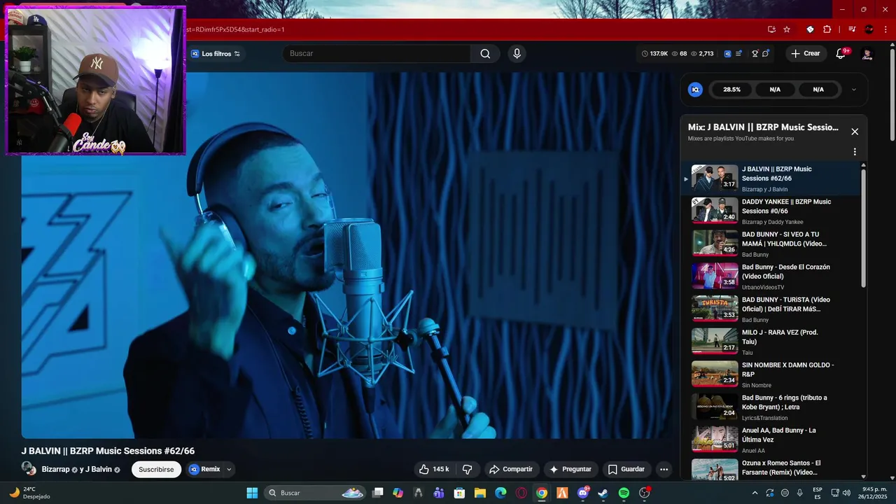The width and height of the screenshot is (896, 504).
Task: Open Spotify from the taskbar
Action: (x=624, y=493)
